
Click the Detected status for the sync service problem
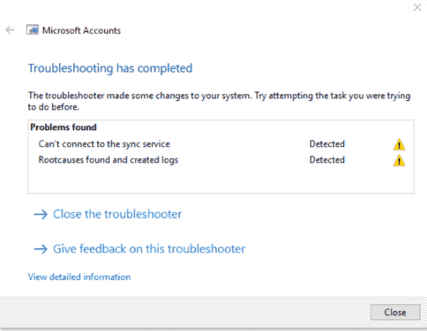click(327, 144)
